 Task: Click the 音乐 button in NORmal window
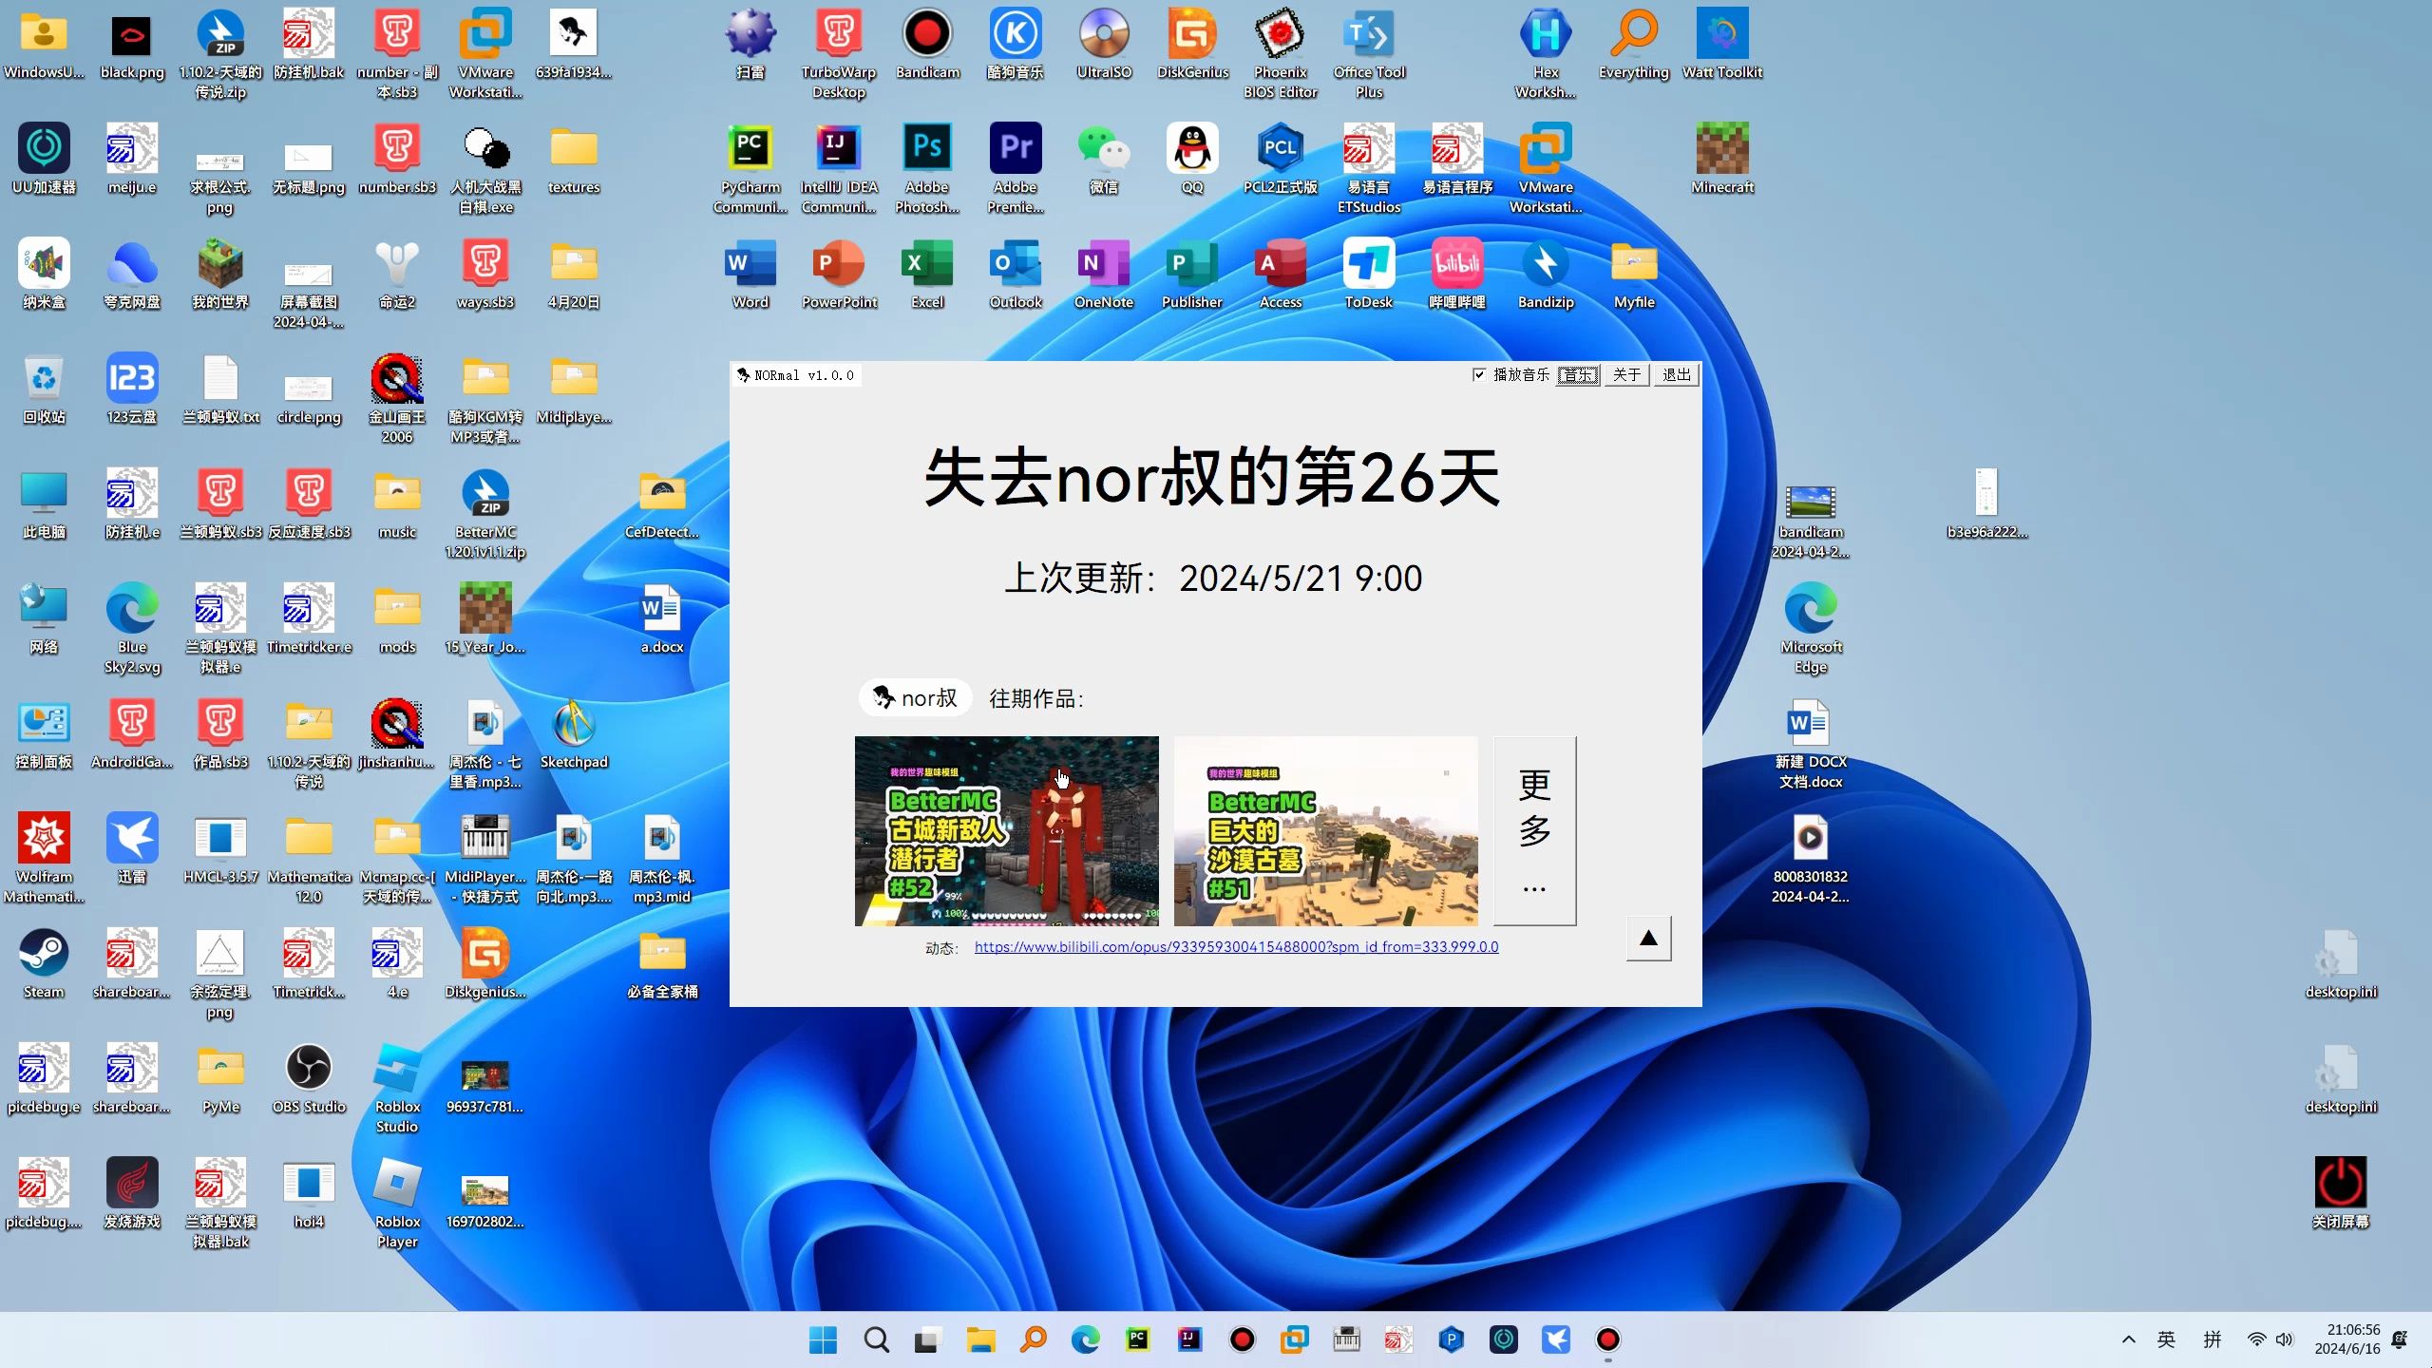click(1578, 374)
